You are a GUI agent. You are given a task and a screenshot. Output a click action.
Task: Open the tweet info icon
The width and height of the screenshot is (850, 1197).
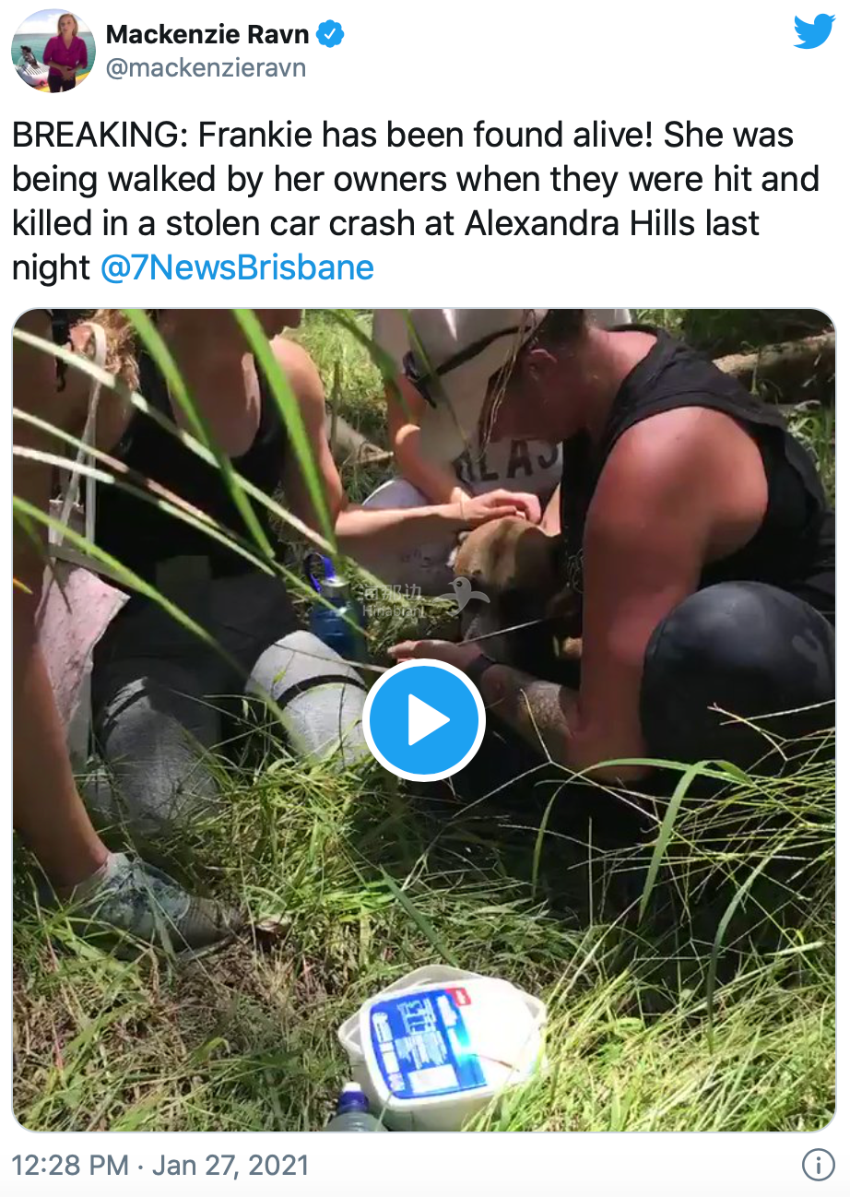[x=818, y=1165]
